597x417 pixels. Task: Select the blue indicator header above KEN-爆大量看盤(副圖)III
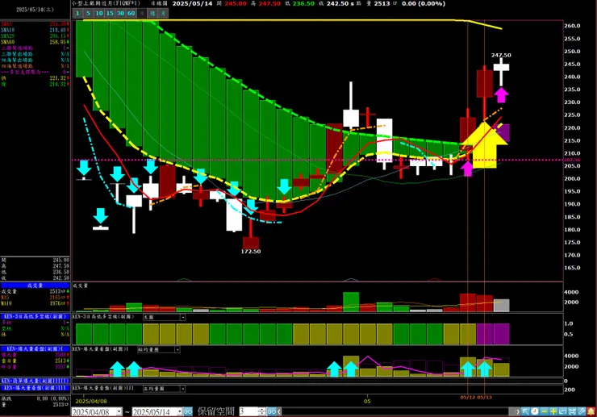click(x=35, y=381)
